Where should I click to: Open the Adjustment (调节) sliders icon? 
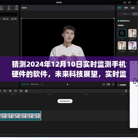coord(9,7)
